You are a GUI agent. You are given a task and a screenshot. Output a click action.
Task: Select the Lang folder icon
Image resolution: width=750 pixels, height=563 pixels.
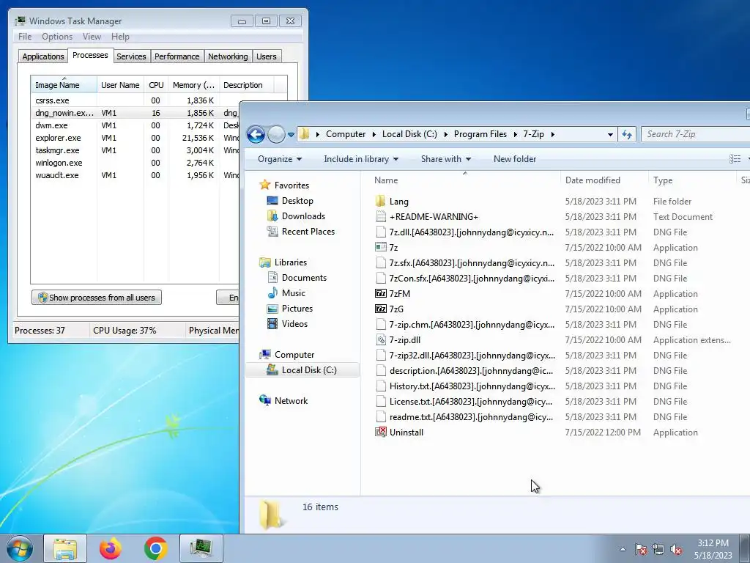coord(380,201)
